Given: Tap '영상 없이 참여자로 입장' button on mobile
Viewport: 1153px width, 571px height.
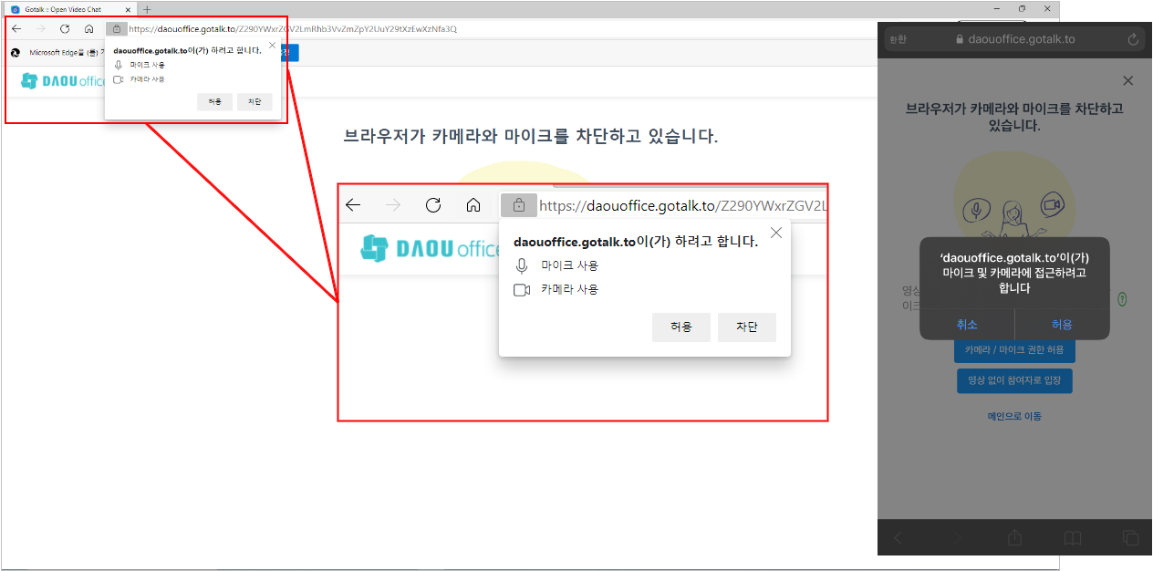Looking at the screenshot, I should tap(1014, 381).
